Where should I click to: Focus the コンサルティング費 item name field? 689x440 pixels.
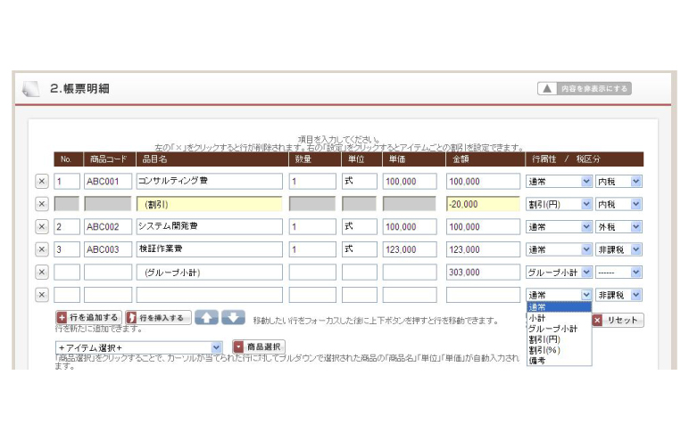(x=209, y=181)
